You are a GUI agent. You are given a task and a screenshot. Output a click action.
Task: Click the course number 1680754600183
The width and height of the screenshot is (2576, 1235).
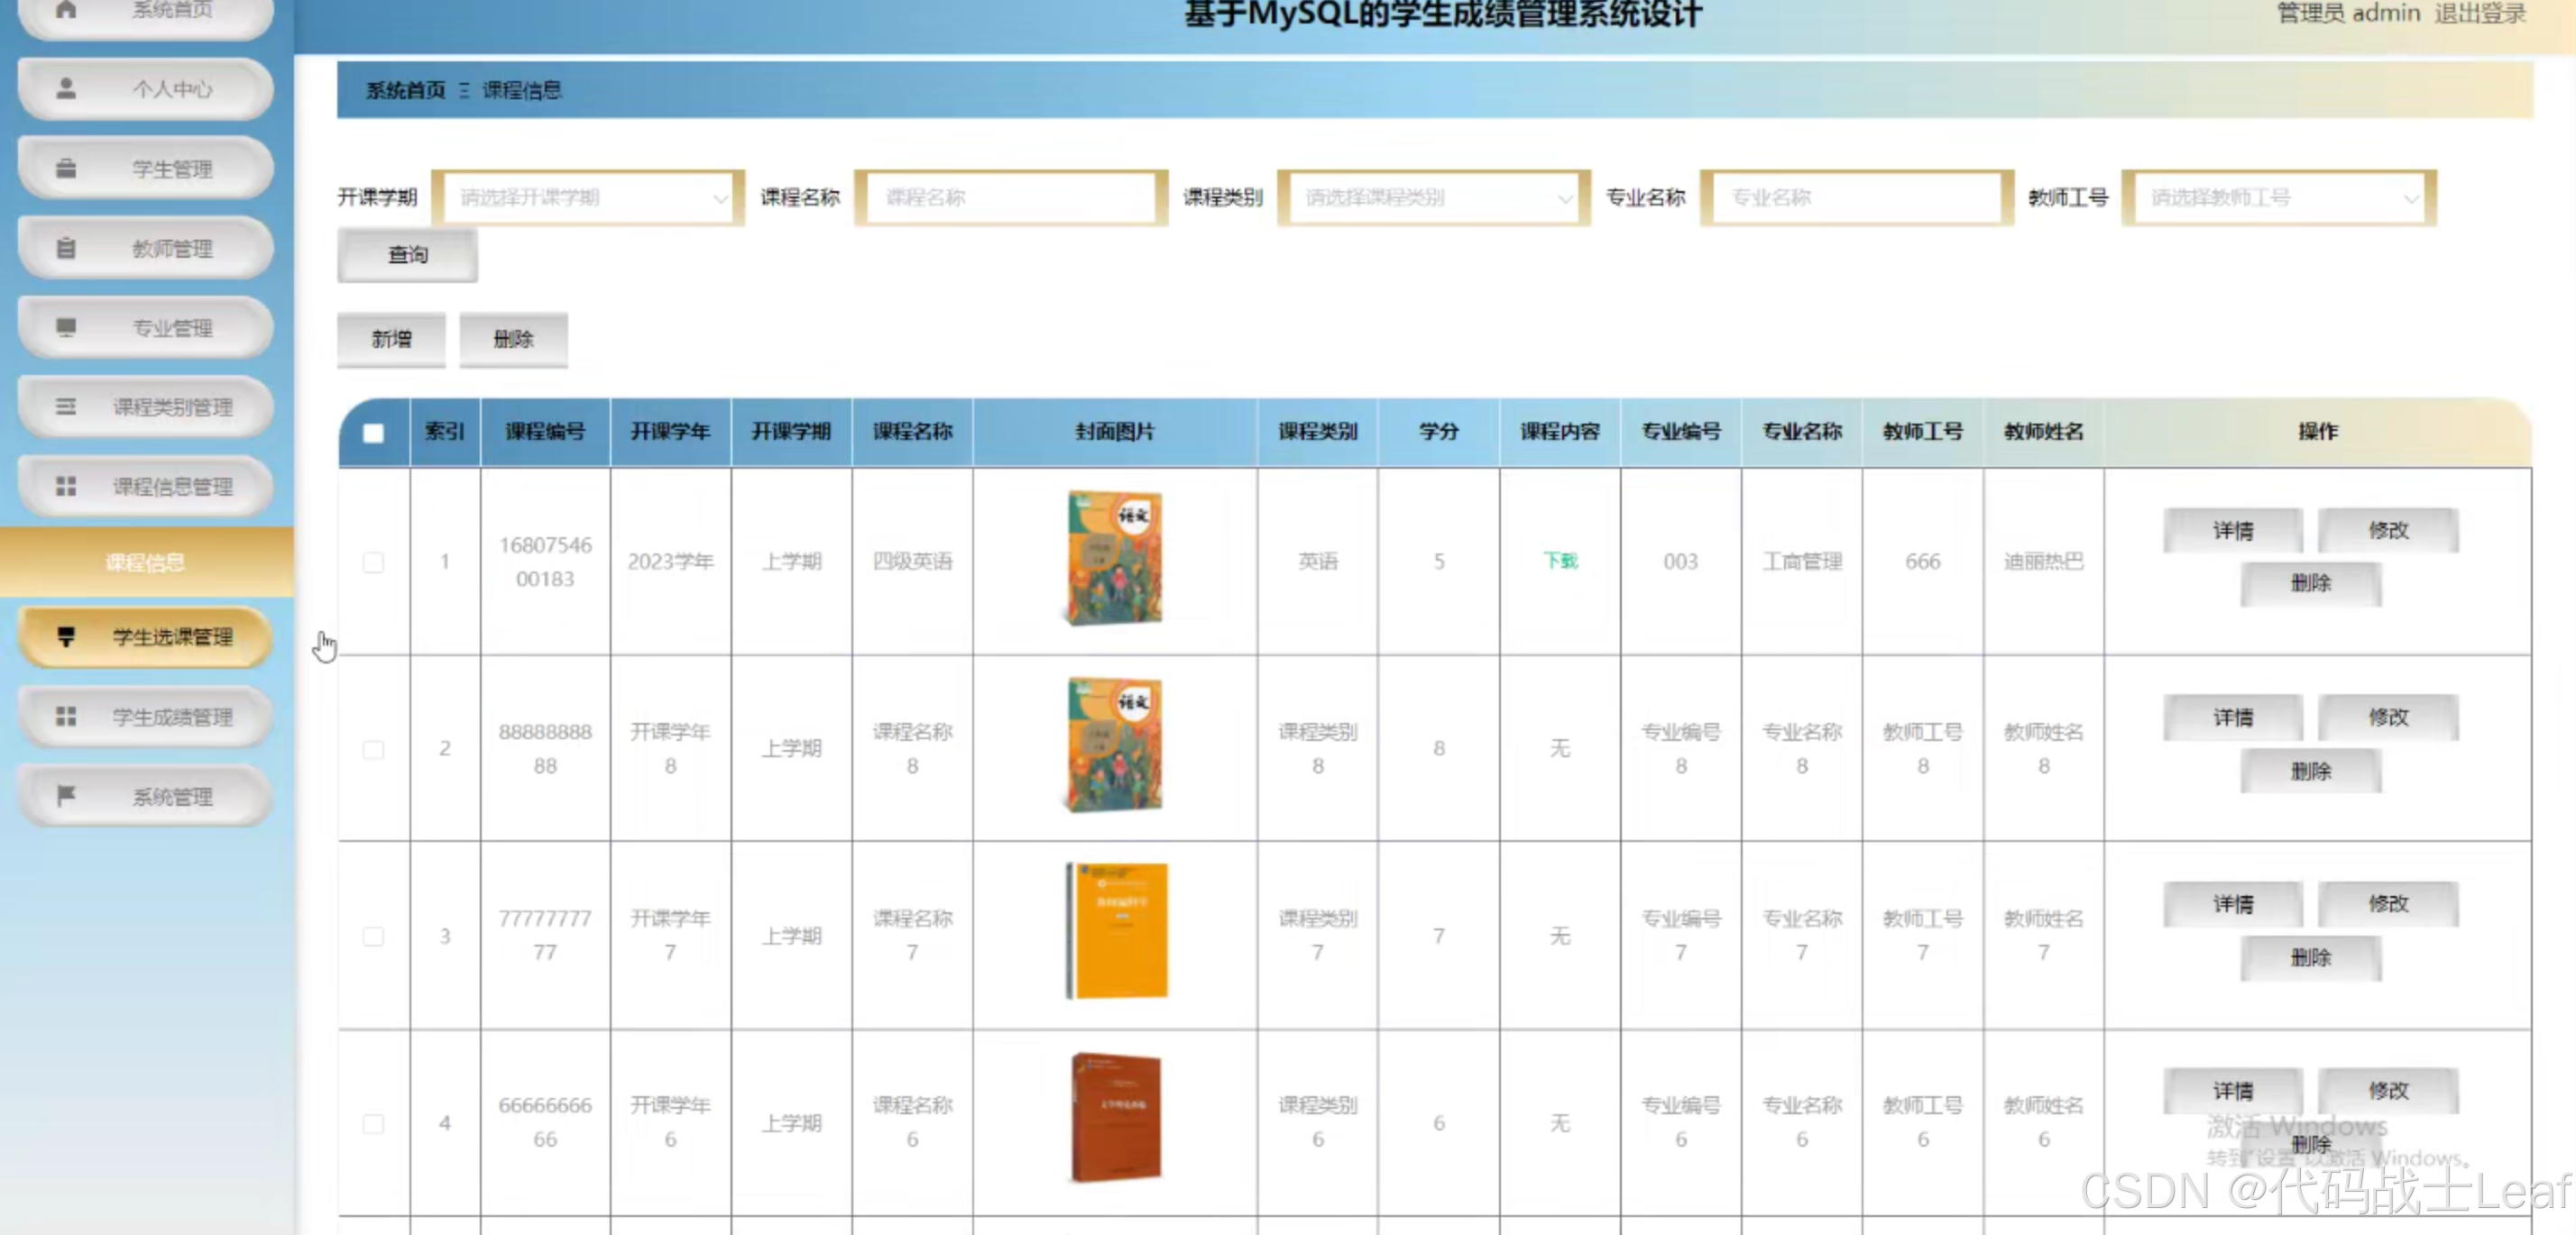click(545, 562)
